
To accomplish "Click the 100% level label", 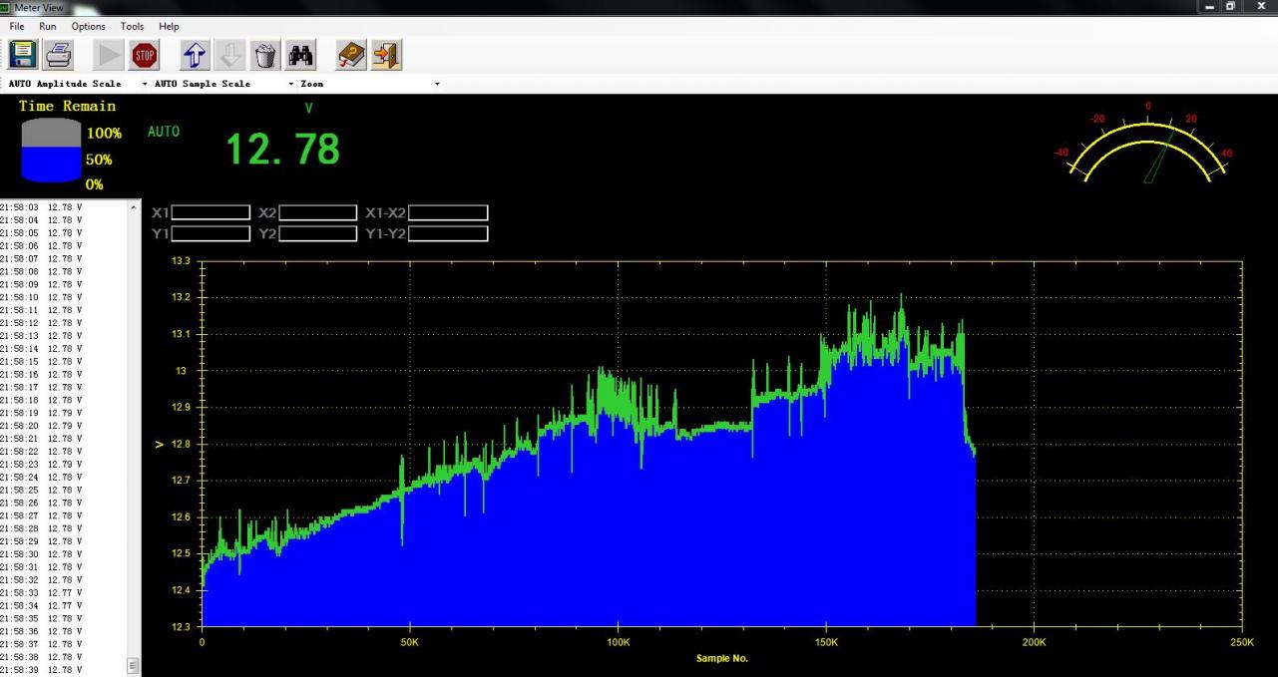I will coord(104,134).
